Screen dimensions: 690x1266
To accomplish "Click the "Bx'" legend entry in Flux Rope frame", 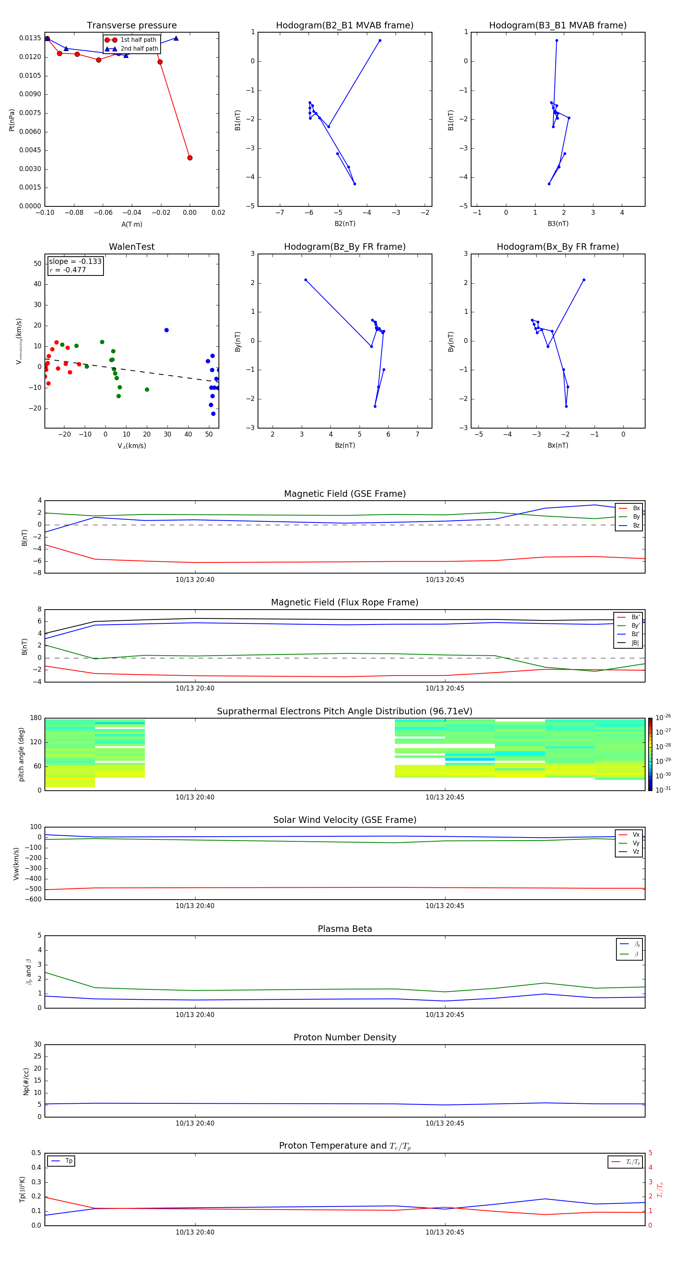I will [628, 617].
